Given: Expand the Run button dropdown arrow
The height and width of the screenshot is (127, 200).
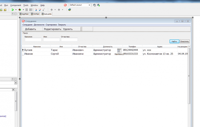Looking at the screenshot, I should pyautogui.click(x=16, y=10).
